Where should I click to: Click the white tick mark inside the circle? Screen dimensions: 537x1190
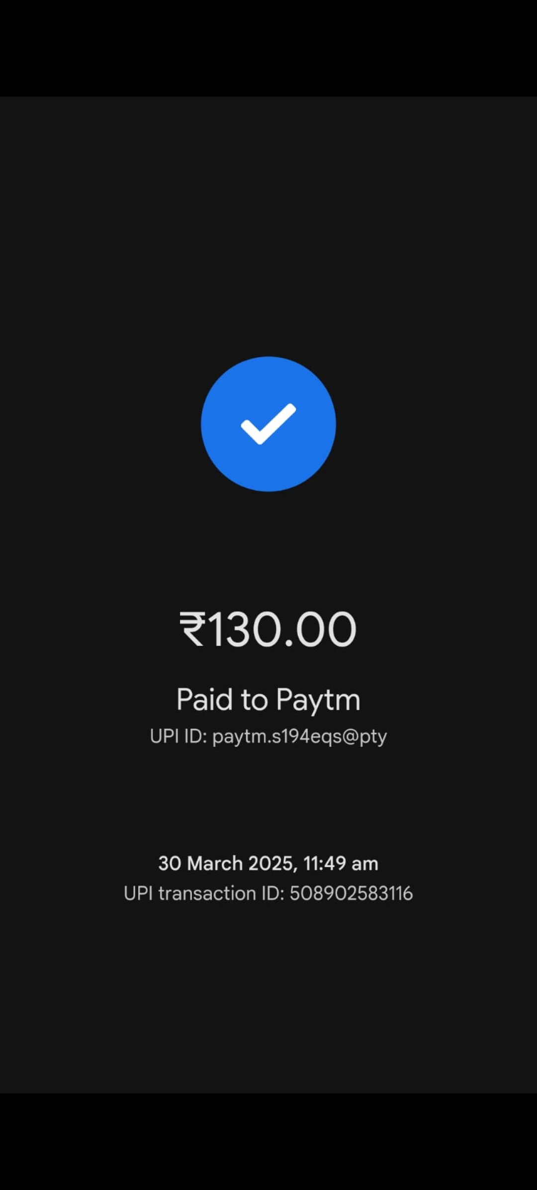point(268,424)
